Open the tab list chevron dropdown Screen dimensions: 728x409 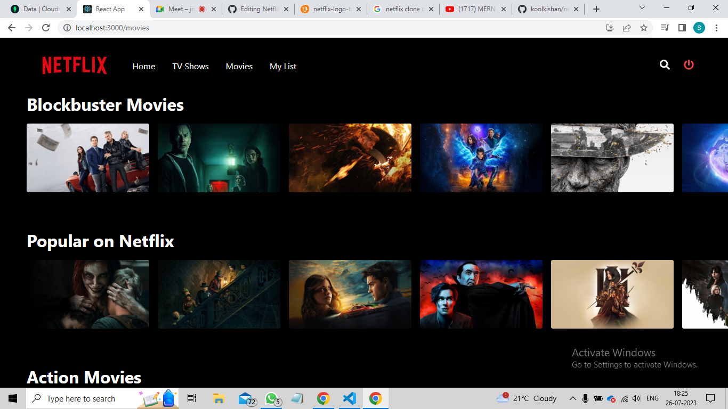pyautogui.click(x=642, y=8)
